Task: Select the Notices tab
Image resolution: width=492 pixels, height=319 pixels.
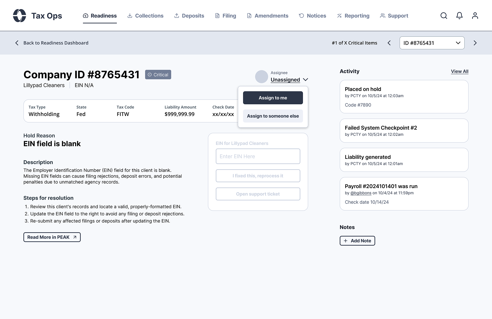Action: 312,16
